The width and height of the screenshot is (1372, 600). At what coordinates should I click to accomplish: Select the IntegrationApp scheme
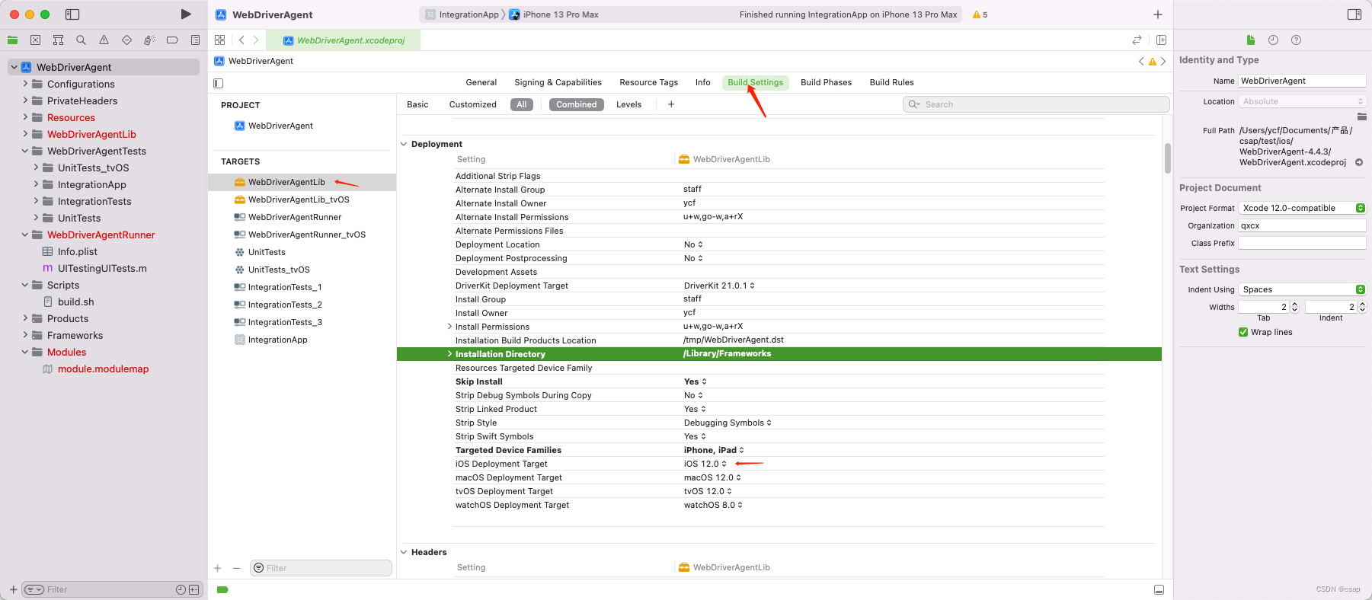click(x=462, y=14)
